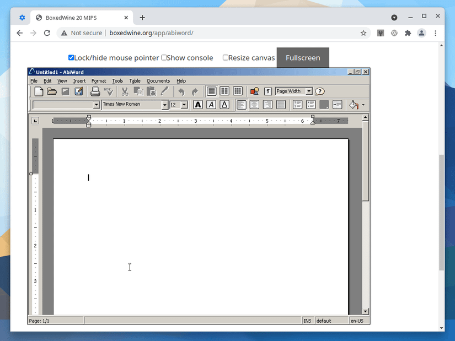Align text left

(241, 105)
